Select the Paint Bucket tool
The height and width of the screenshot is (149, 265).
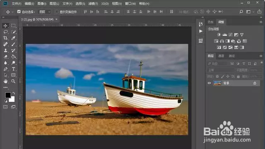[x=13, y=57]
